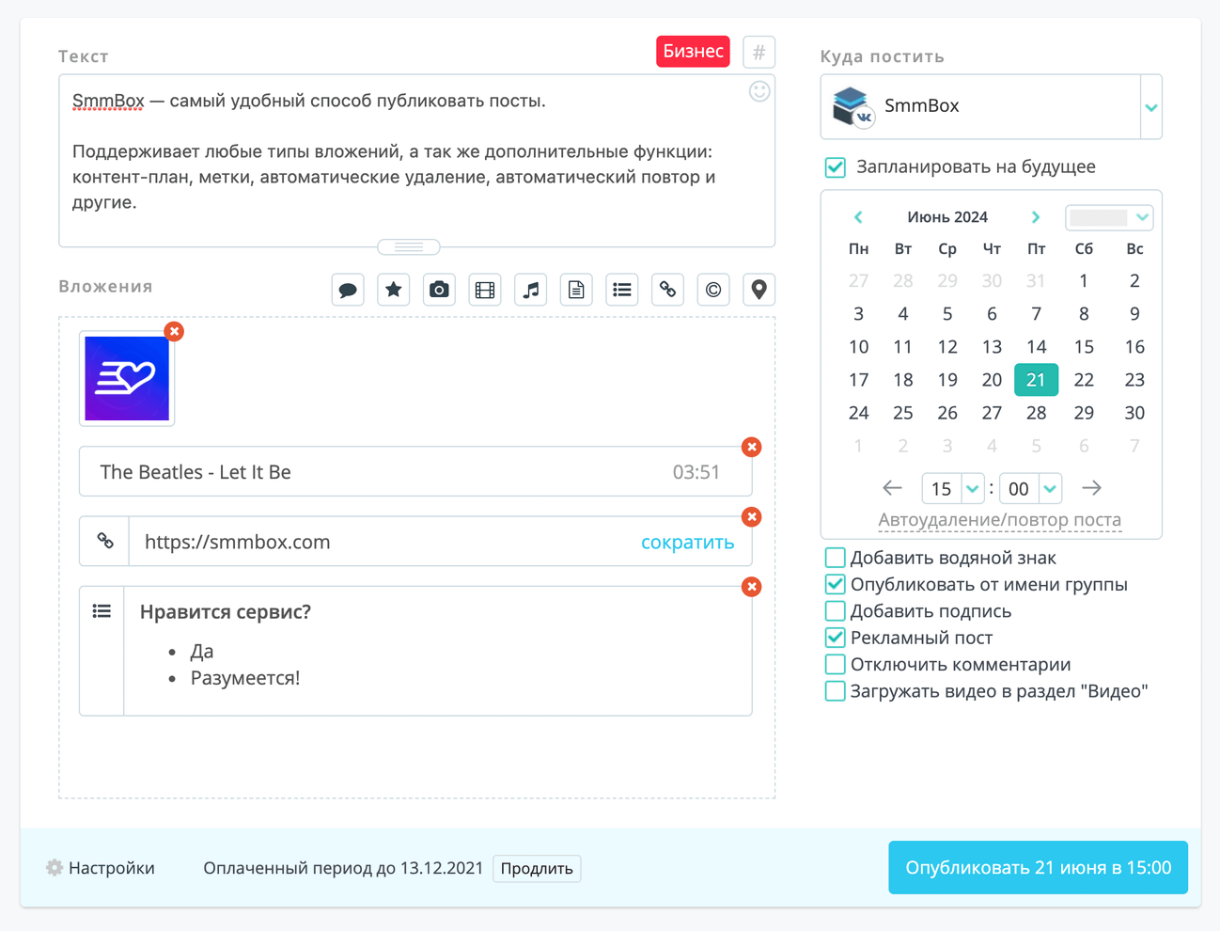Select June 10 in the calendar

tap(858, 347)
